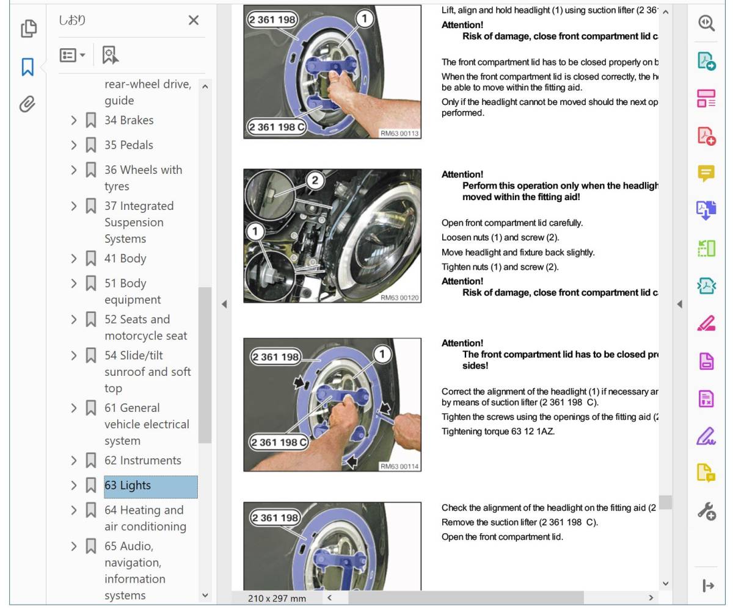Go to 37 Integrated Suspension Systems bookmark
Viewport: 733px width, 612px height.
[139, 223]
